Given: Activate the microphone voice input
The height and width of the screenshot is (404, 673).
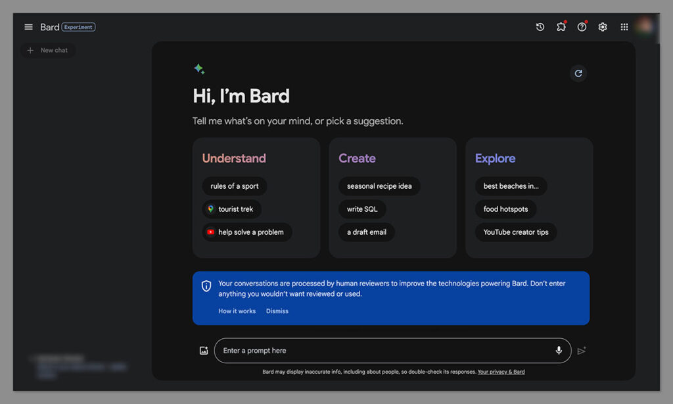Looking at the screenshot, I should (x=559, y=350).
